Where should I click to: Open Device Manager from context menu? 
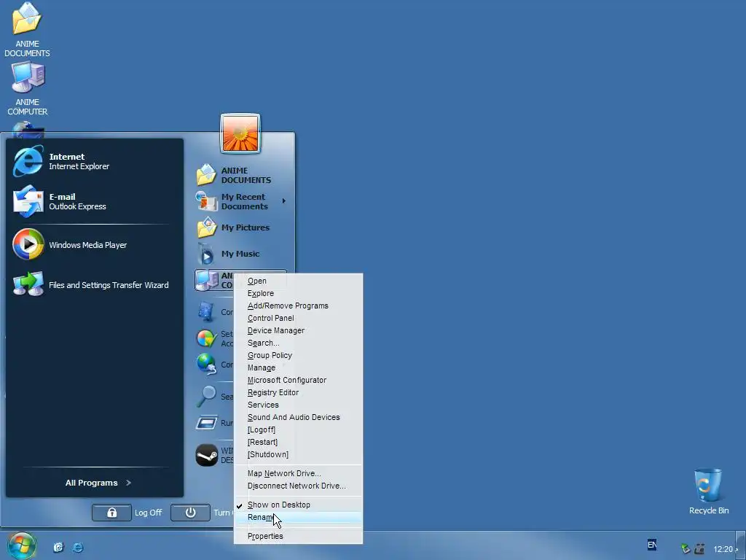tap(298, 330)
